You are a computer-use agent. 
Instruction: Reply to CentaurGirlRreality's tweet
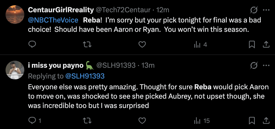[32, 44]
